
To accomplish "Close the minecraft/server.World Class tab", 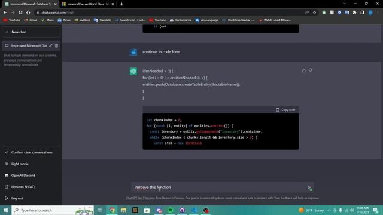I will click(113, 4).
